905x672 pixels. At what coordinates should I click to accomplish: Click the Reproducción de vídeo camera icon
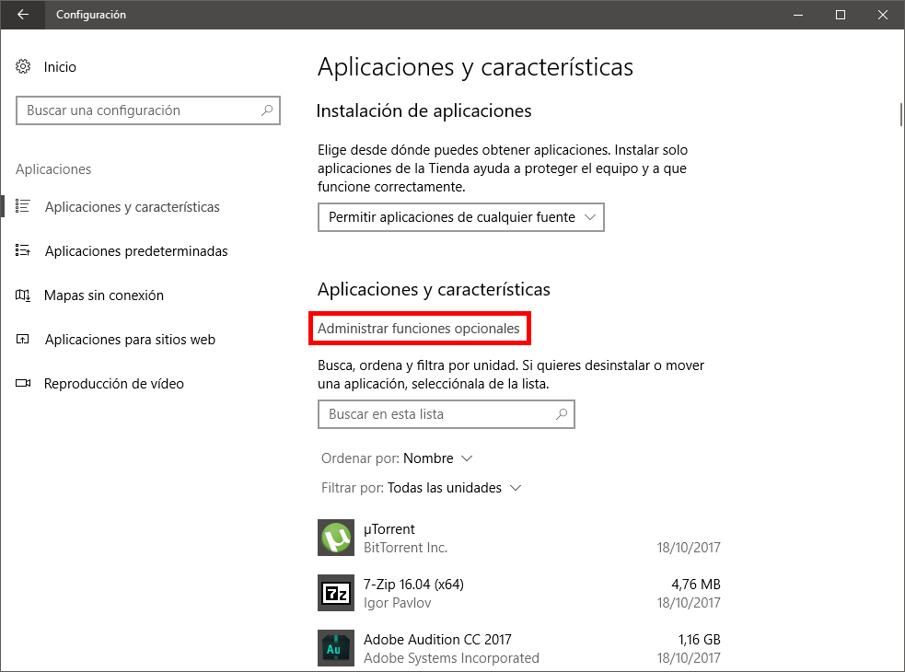(x=24, y=384)
